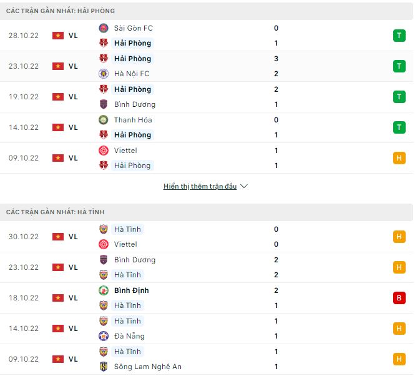Viewport: 420px width, 376px height.
Task: Open the Bình Dương team link on 19.10.22
Action: coord(135,104)
